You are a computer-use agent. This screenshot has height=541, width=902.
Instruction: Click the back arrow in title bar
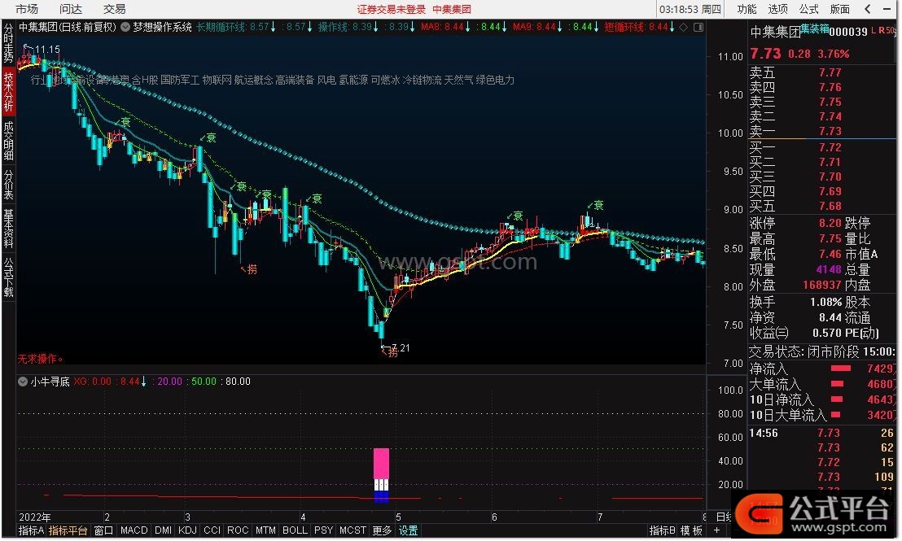click(x=868, y=9)
